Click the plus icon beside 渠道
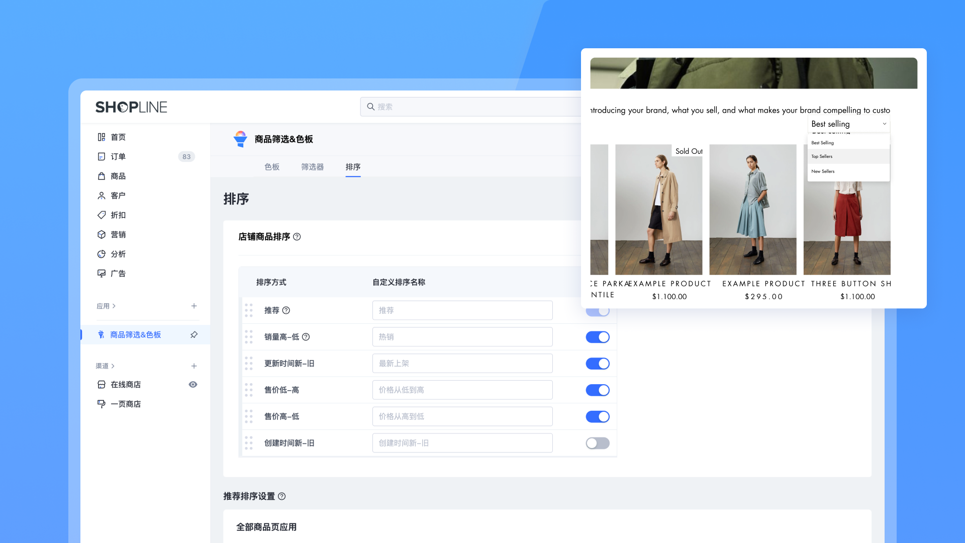Image resolution: width=965 pixels, height=543 pixels. point(194,366)
